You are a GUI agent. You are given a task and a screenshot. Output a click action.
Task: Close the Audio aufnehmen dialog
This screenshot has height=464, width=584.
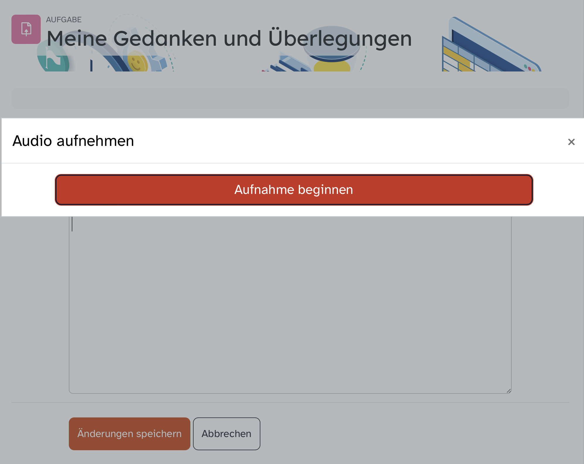click(x=571, y=142)
